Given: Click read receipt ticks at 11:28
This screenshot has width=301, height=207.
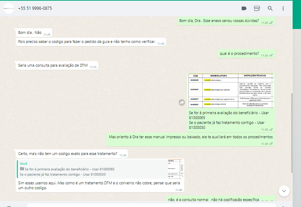Looking at the screenshot, I should (271, 23).
